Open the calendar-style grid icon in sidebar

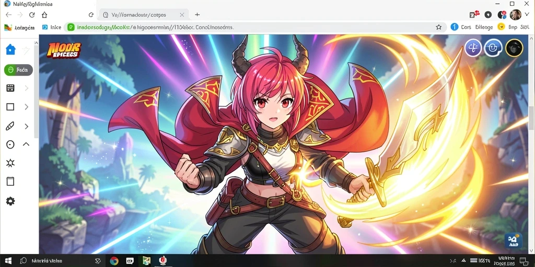click(x=10, y=88)
